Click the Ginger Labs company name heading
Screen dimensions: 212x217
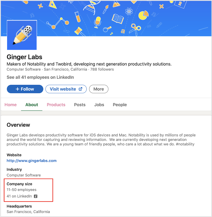(x=24, y=57)
